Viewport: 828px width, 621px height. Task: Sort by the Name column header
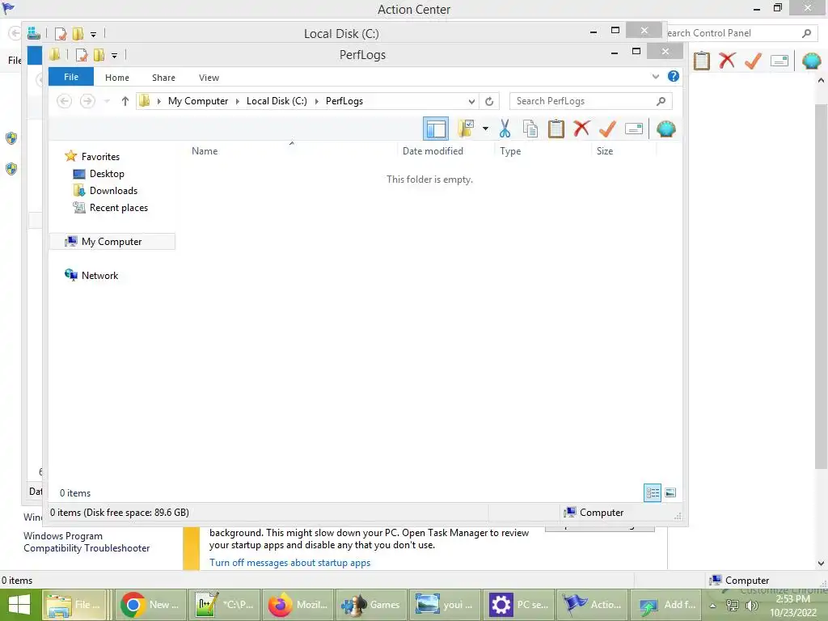pyautogui.click(x=205, y=151)
